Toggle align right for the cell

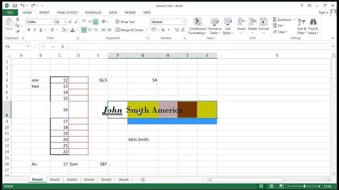(x=95, y=30)
